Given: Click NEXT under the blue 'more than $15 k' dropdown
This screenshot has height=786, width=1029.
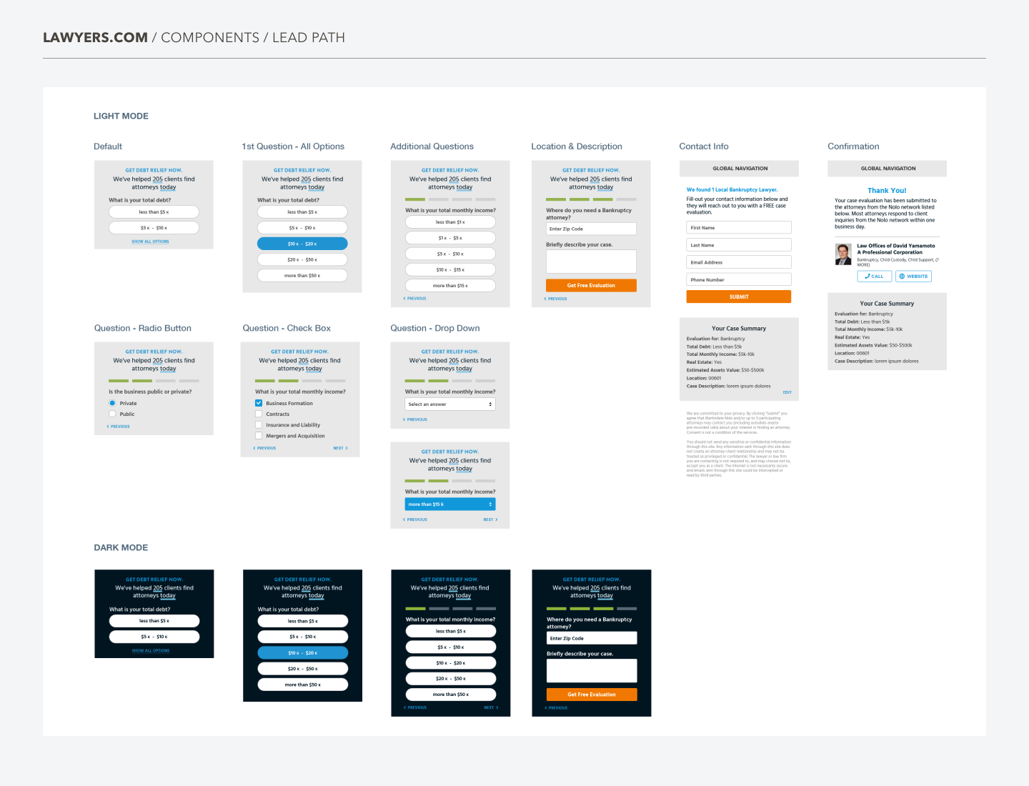Looking at the screenshot, I should pyautogui.click(x=490, y=519).
